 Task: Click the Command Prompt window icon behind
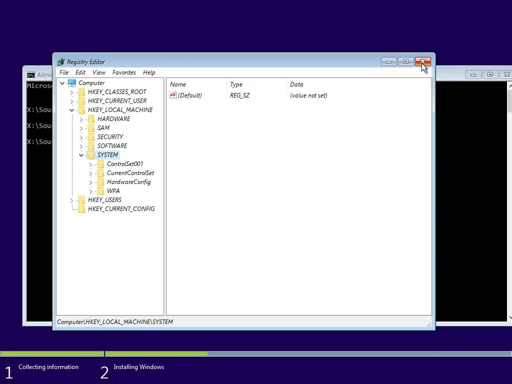(x=31, y=75)
